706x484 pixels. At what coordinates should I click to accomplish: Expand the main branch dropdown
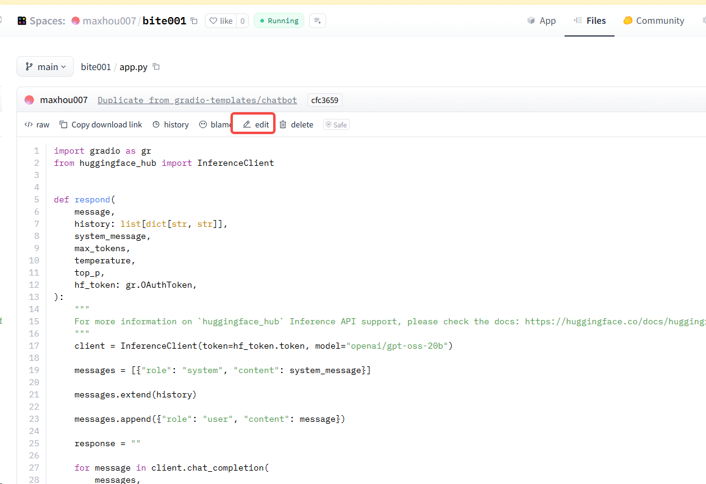coord(45,66)
